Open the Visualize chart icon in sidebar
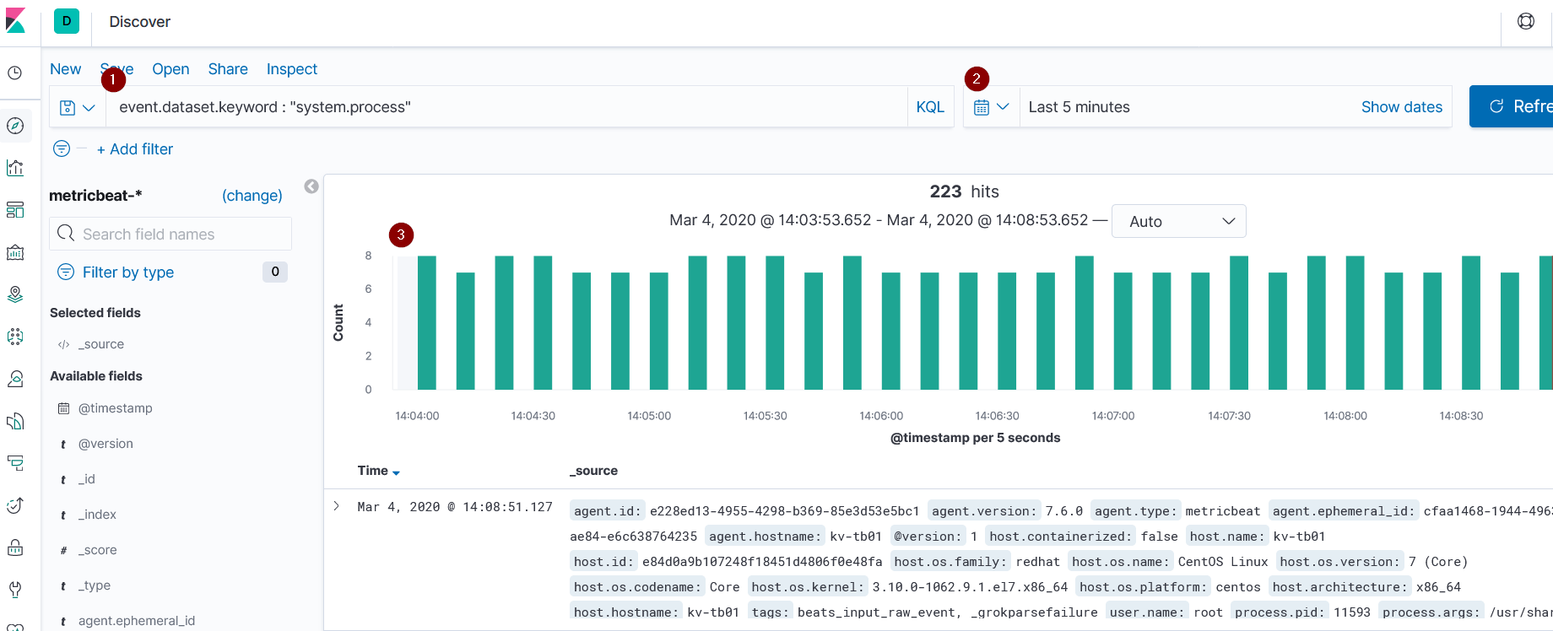This screenshot has width=1553, height=631. (15, 168)
